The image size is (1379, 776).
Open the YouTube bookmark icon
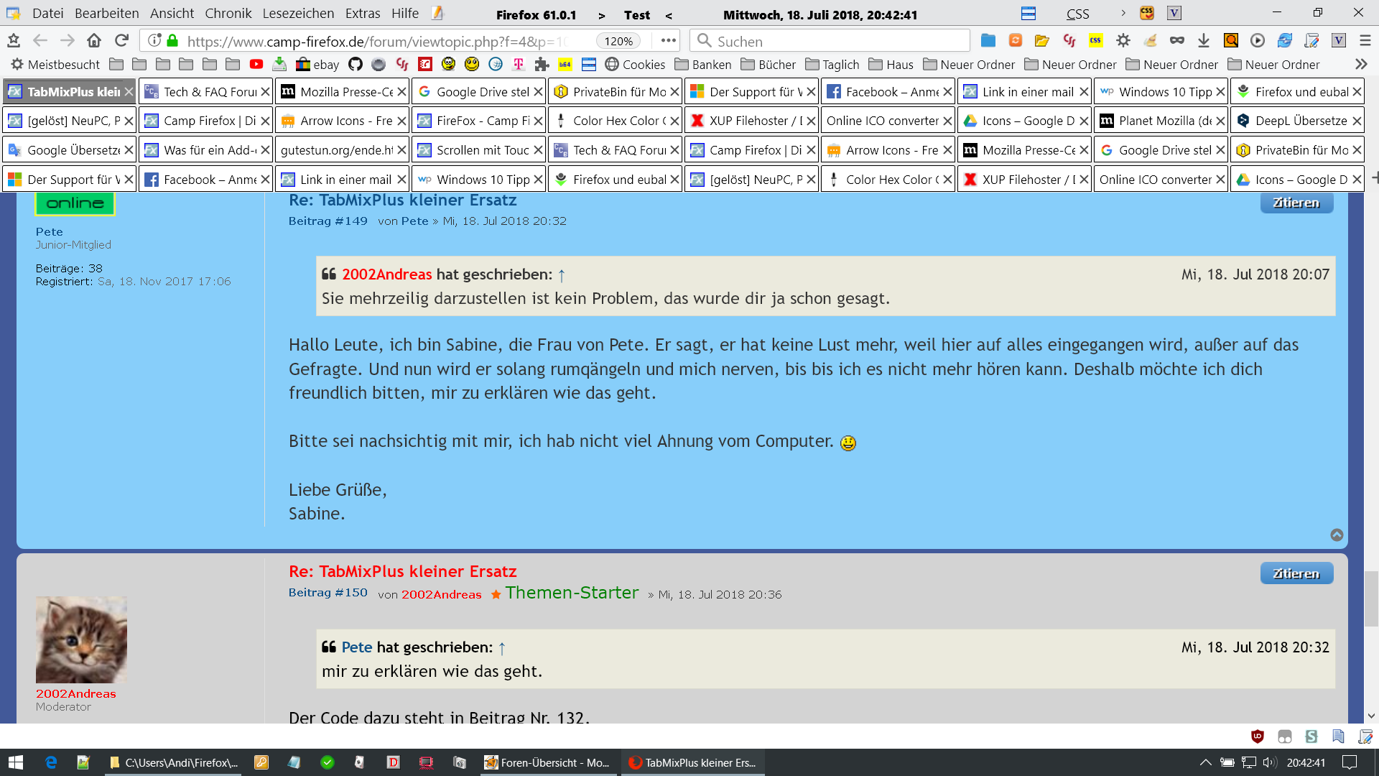[x=256, y=65]
